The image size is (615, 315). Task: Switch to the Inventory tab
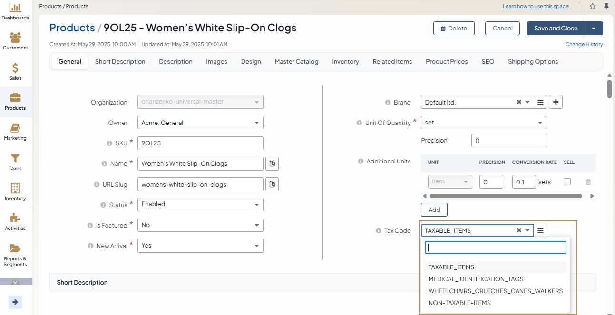point(345,61)
